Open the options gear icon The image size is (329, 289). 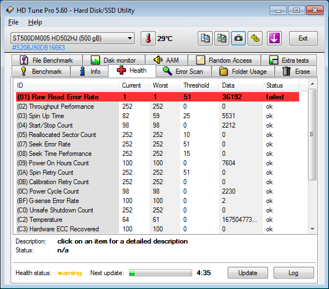coord(255,38)
